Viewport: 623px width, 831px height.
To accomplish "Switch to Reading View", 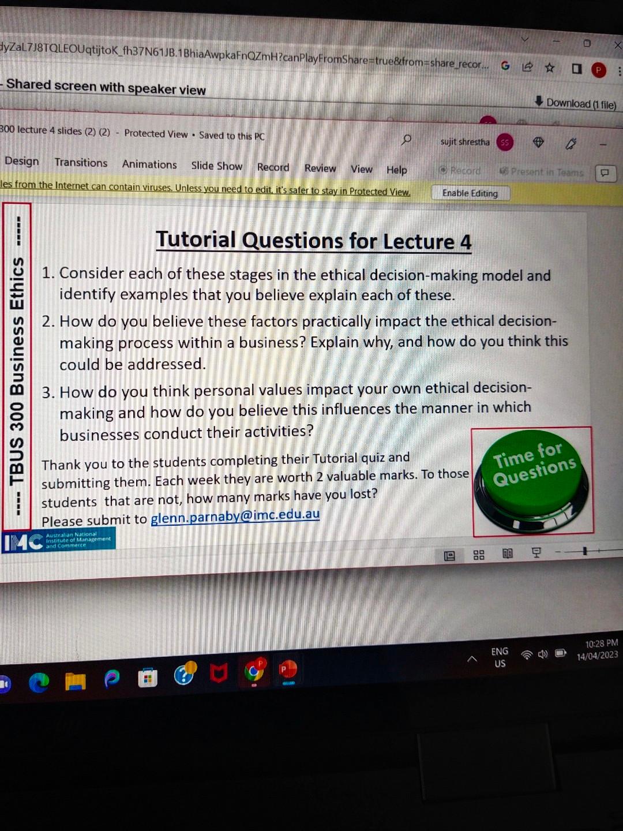I will [x=508, y=553].
